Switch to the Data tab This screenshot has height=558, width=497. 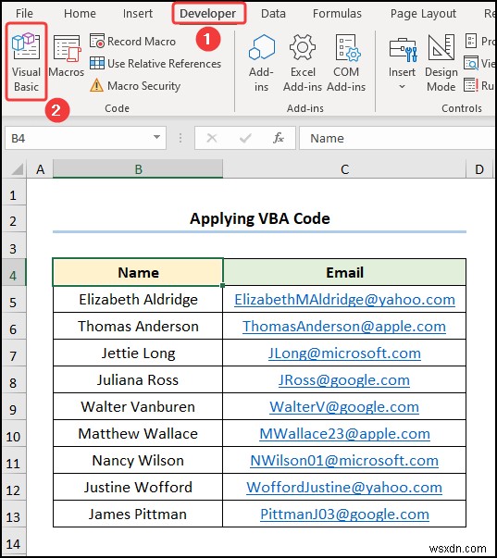point(273,14)
